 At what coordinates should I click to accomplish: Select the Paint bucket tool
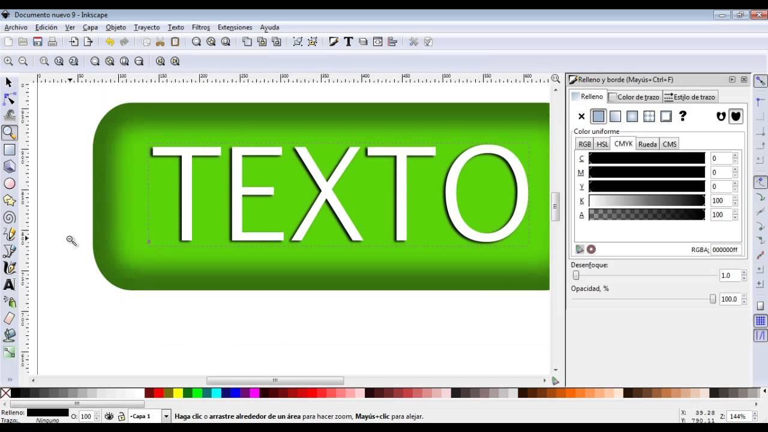[9, 335]
